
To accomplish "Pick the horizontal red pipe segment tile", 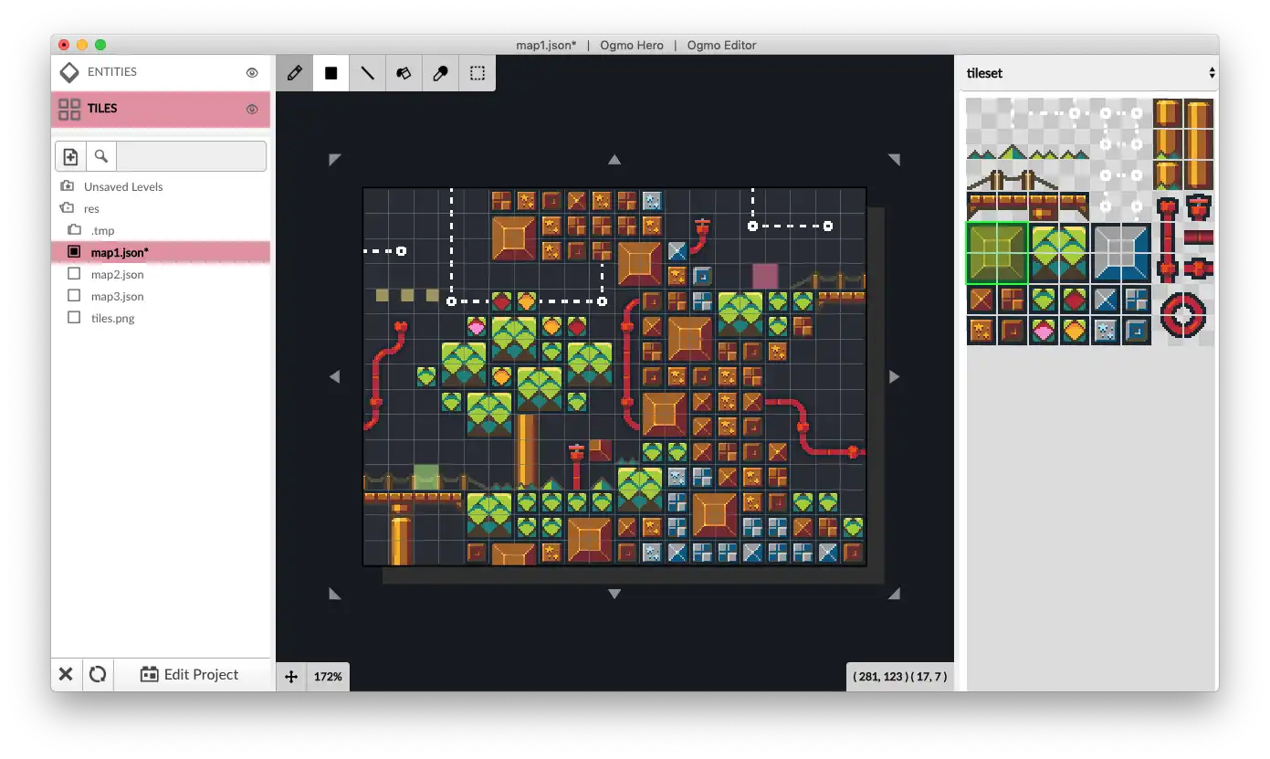I will coord(1199,237).
